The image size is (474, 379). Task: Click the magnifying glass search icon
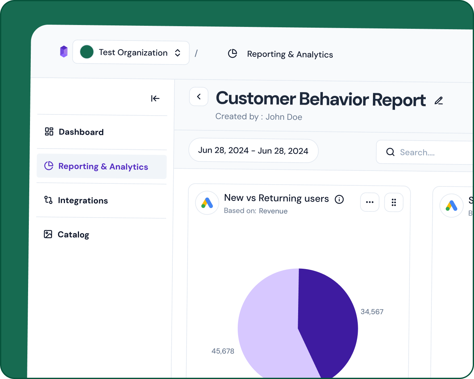(390, 152)
